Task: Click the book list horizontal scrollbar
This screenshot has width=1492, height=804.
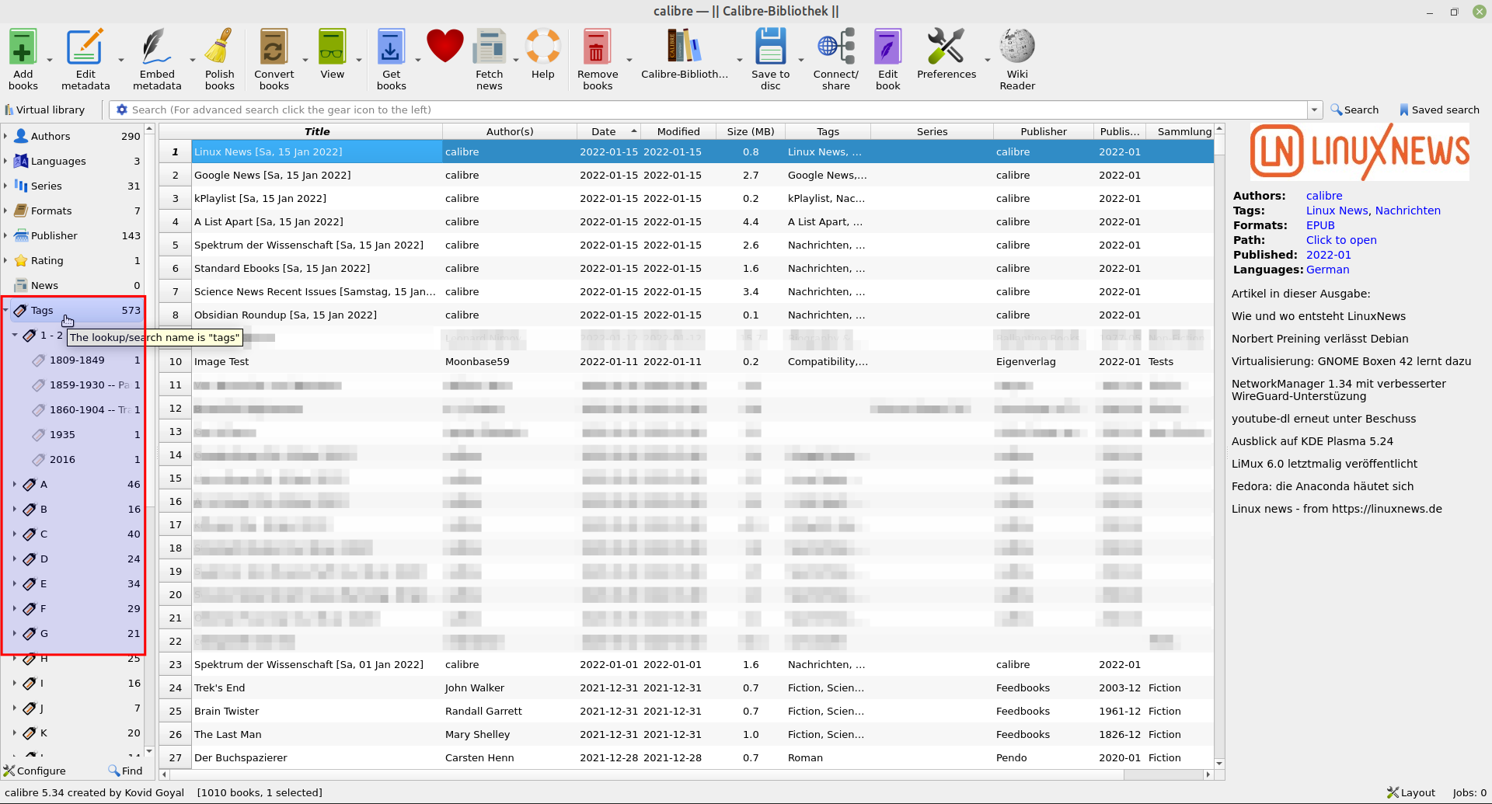Action: (x=685, y=774)
